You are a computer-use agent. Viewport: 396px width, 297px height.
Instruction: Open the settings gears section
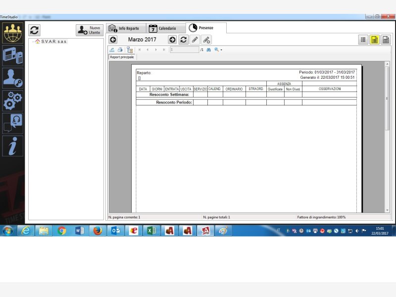12,100
